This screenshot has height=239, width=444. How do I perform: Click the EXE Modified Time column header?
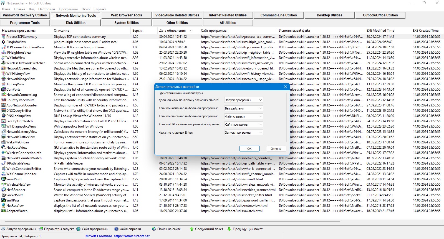click(388, 31)
